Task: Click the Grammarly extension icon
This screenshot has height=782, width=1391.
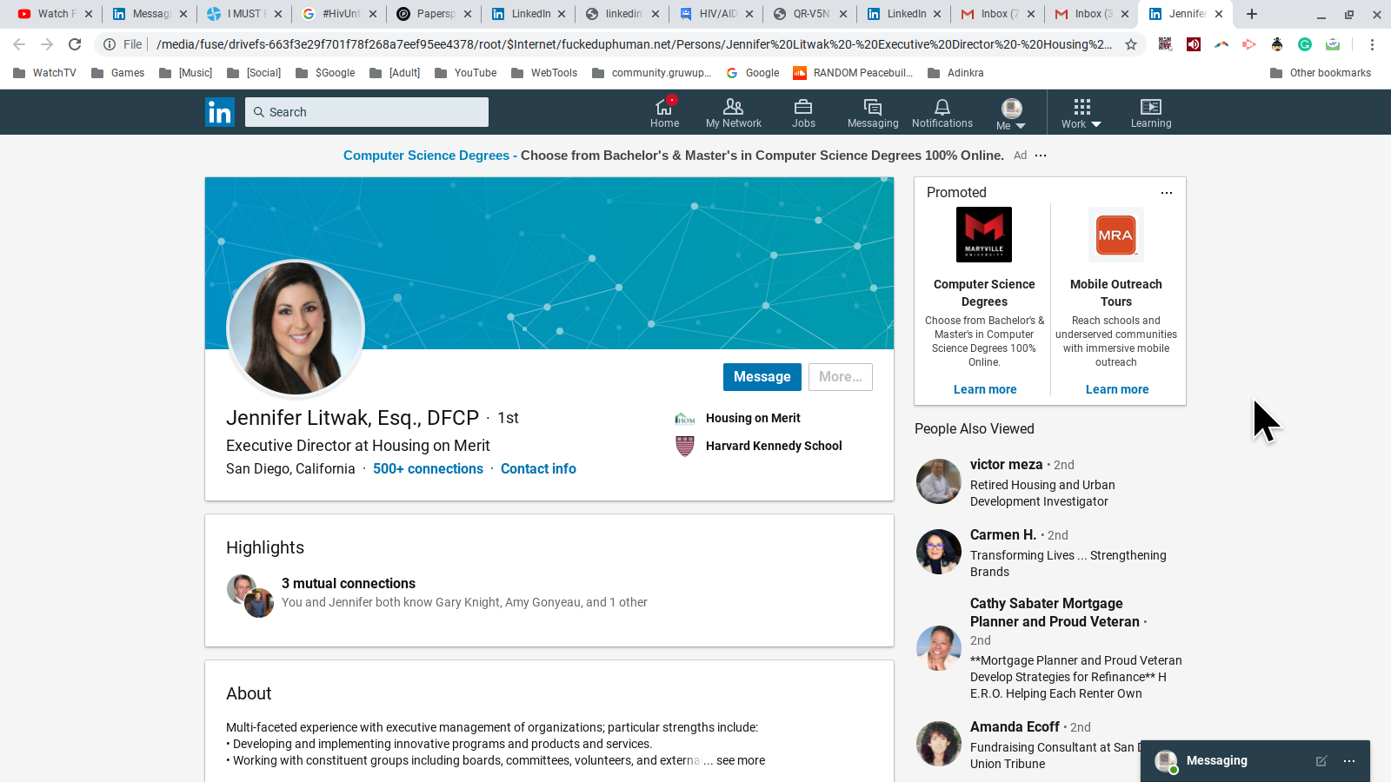Action: [1305, 44]
